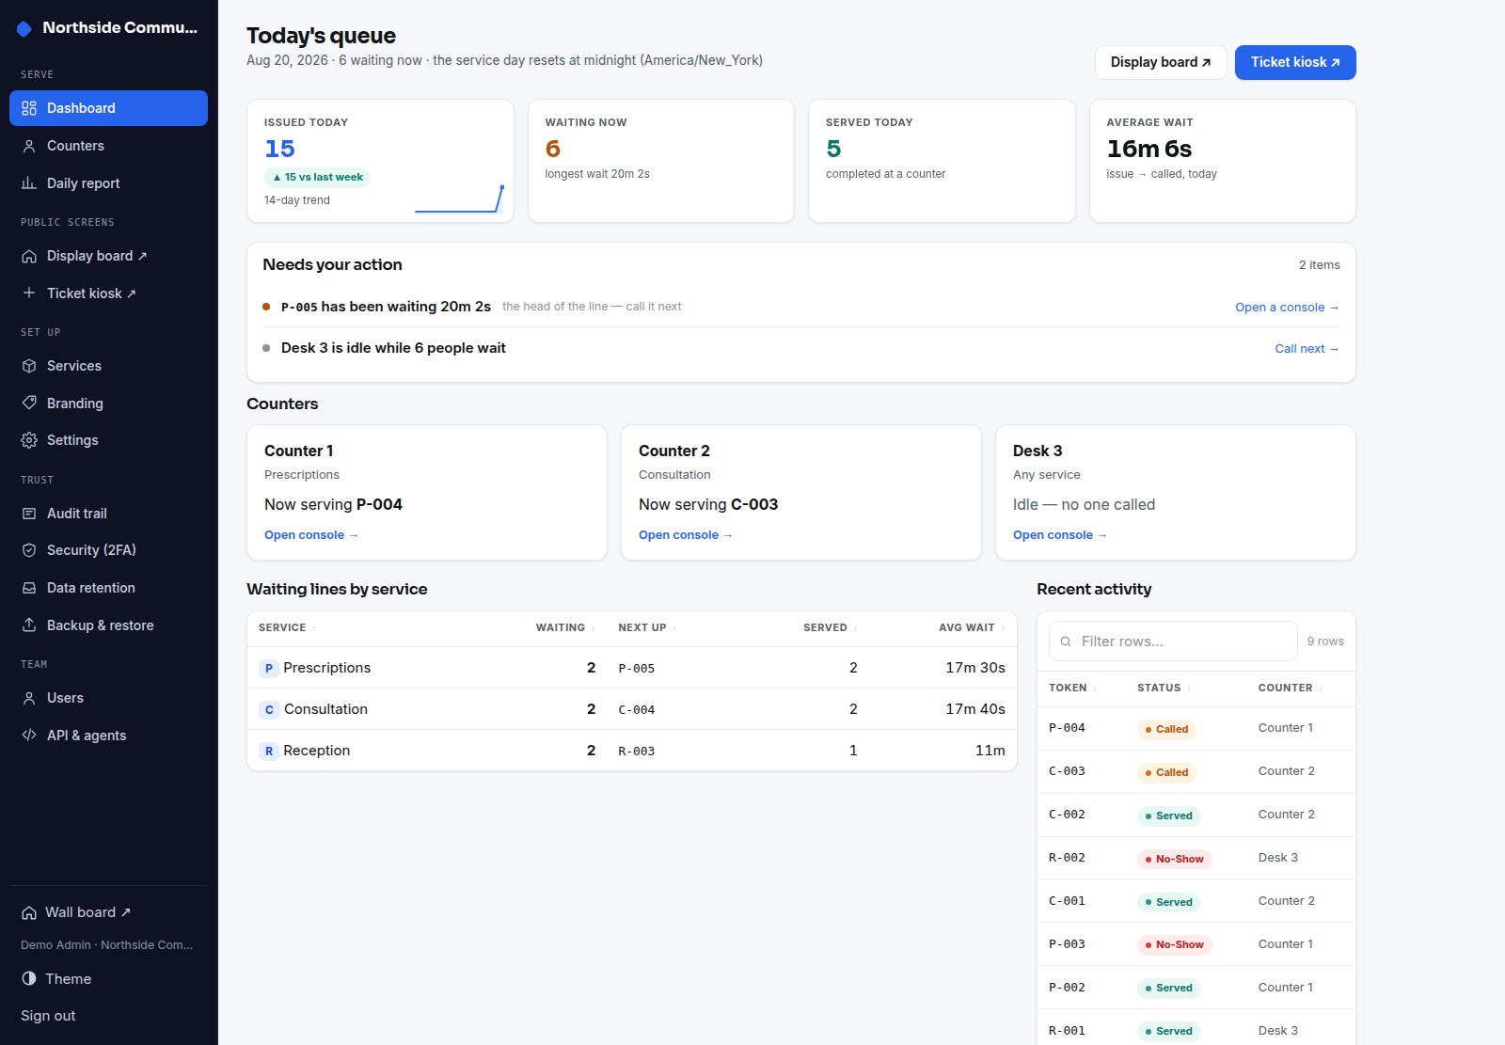Sort waiting lines by WAITING column
This screenshot has width=1505, height=1045.
click(565, 627)
